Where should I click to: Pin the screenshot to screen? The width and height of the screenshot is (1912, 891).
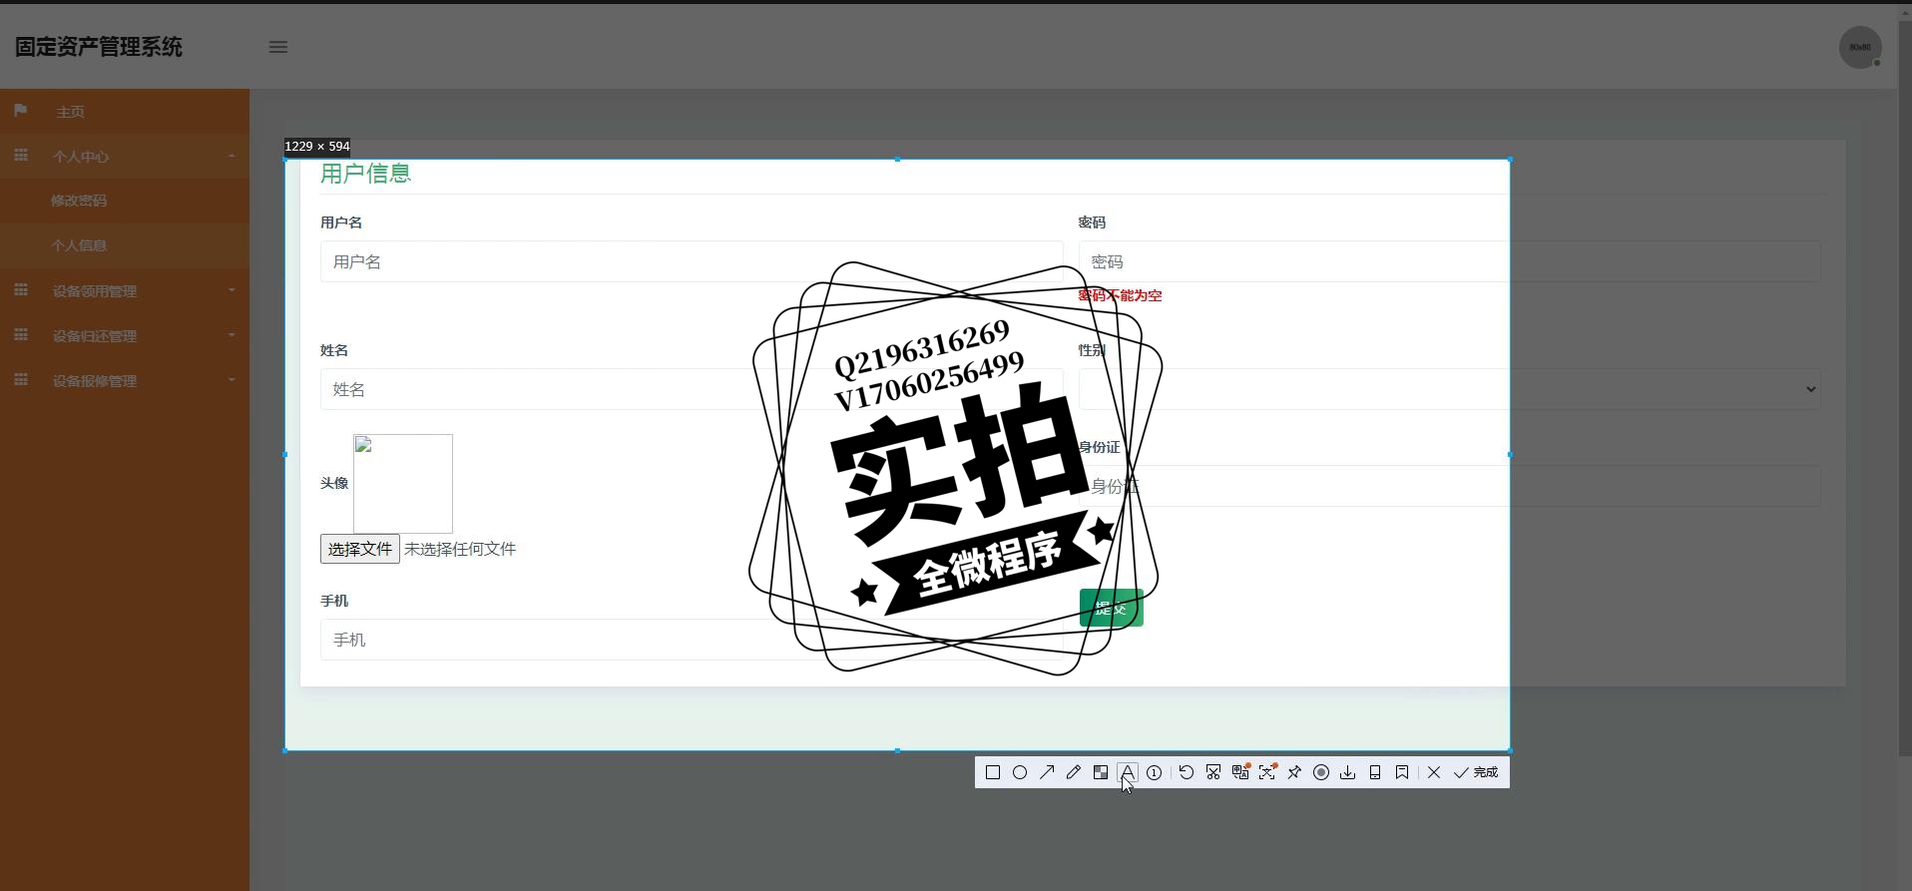(x=1294, y=772)
